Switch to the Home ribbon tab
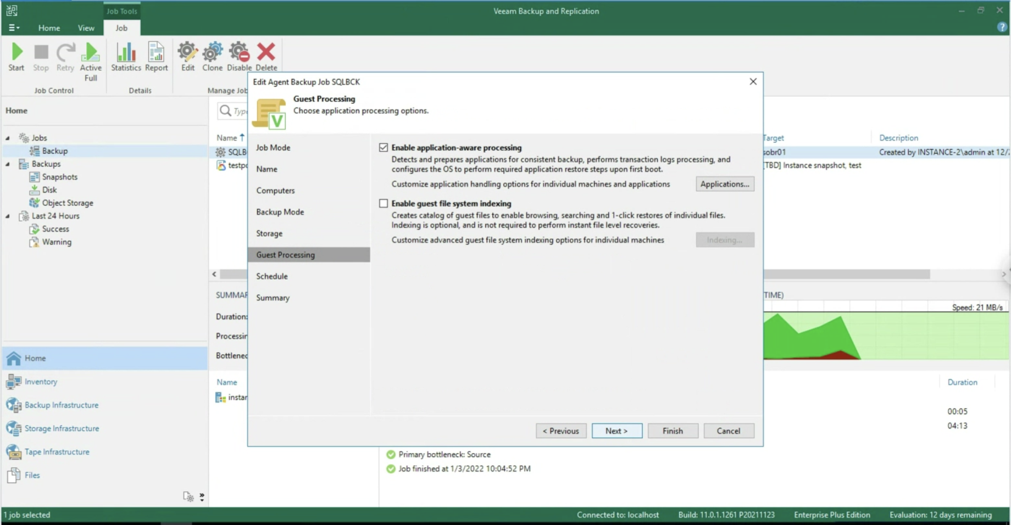Screen dimensions: 1011x525 [x=49, y=28]
